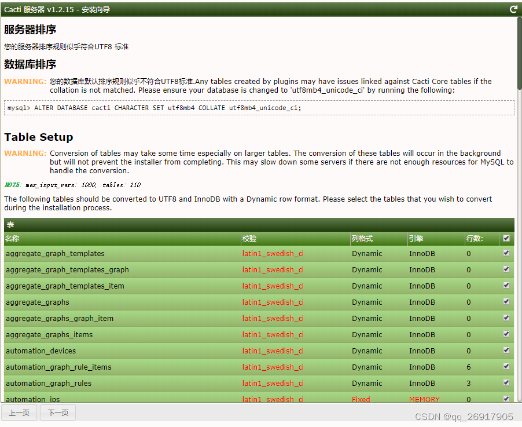
Task: Uncheck aggregate_graph_templates row checkbox
Action: [x=506, y=253]
